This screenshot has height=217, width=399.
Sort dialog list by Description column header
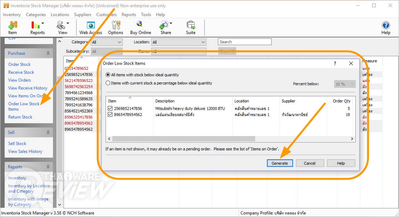coord(193,101)
